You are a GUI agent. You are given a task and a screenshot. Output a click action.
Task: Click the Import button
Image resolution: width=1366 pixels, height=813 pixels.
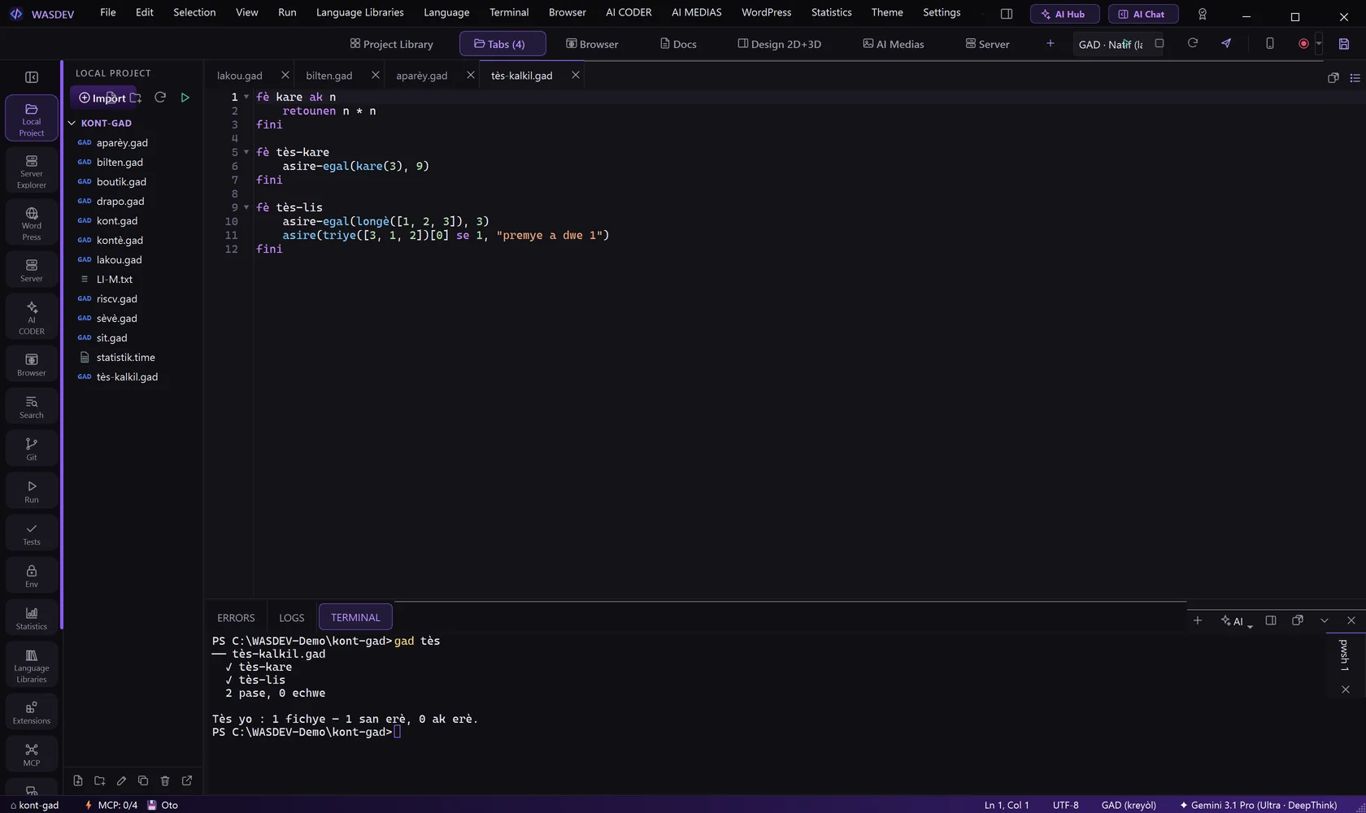click(x=102, y=98)
